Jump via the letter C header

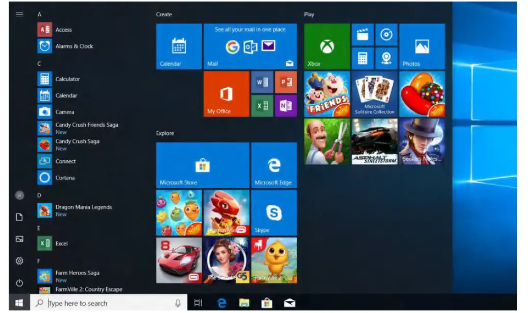click(x=39, y=64)
